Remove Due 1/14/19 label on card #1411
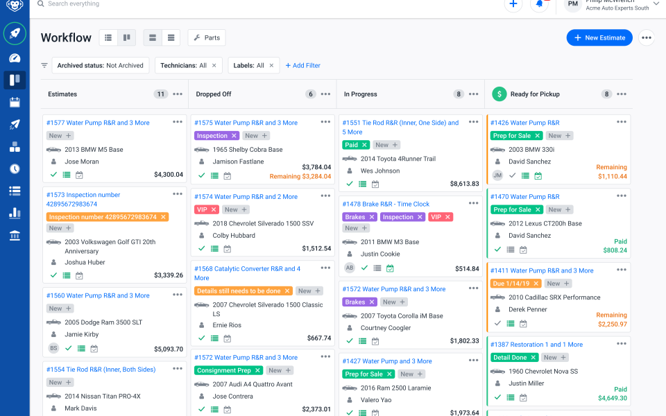Screen dimensions: 666x416 point(536,284)
